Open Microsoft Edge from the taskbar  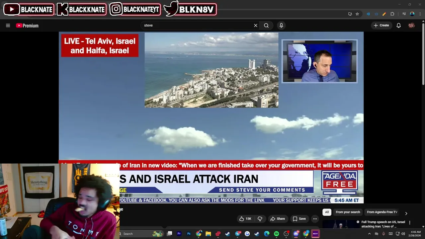267,234
